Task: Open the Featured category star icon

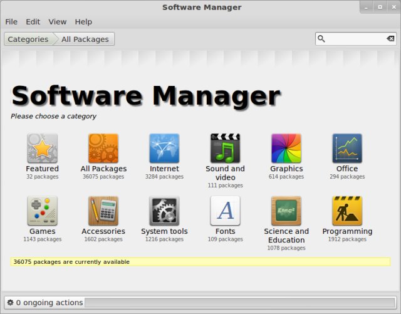Action: (x=42, y=148)
